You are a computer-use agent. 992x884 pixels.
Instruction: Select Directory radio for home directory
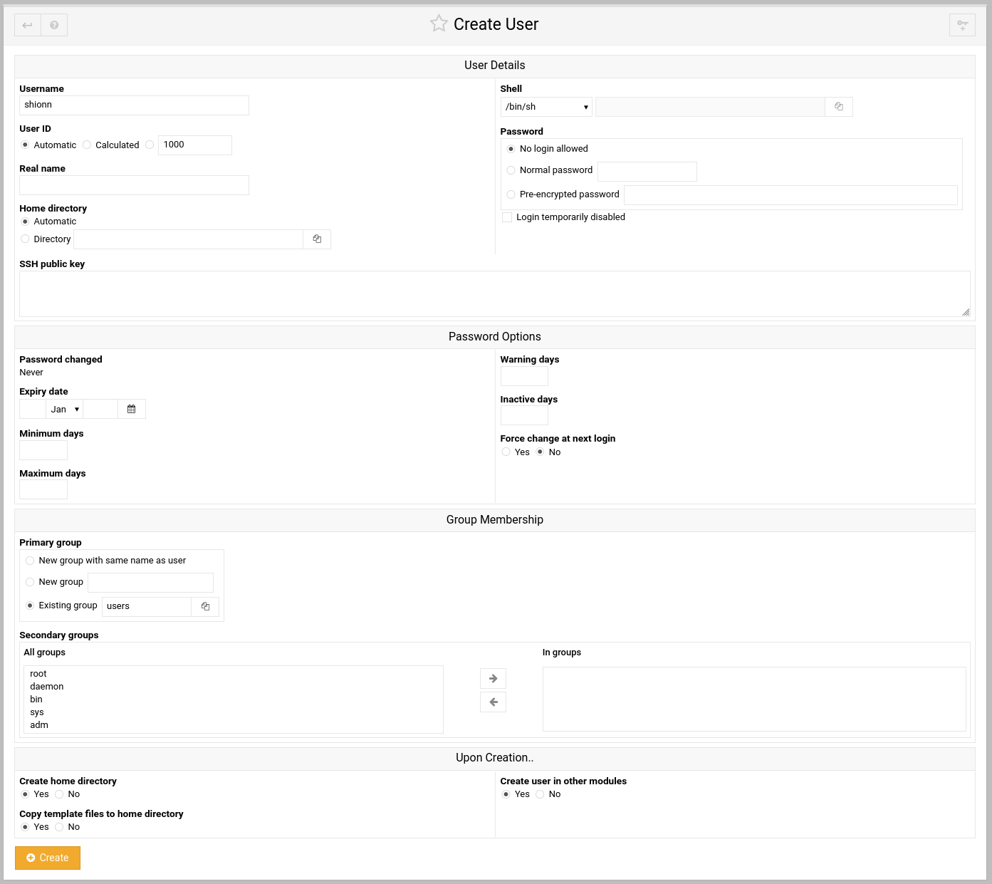[26, 239]
